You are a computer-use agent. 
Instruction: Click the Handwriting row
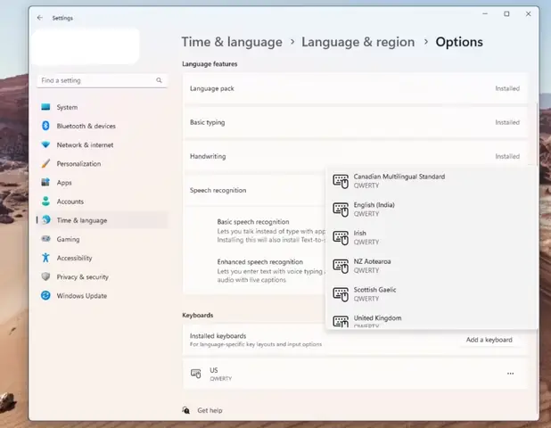click(x=355, y=156)
